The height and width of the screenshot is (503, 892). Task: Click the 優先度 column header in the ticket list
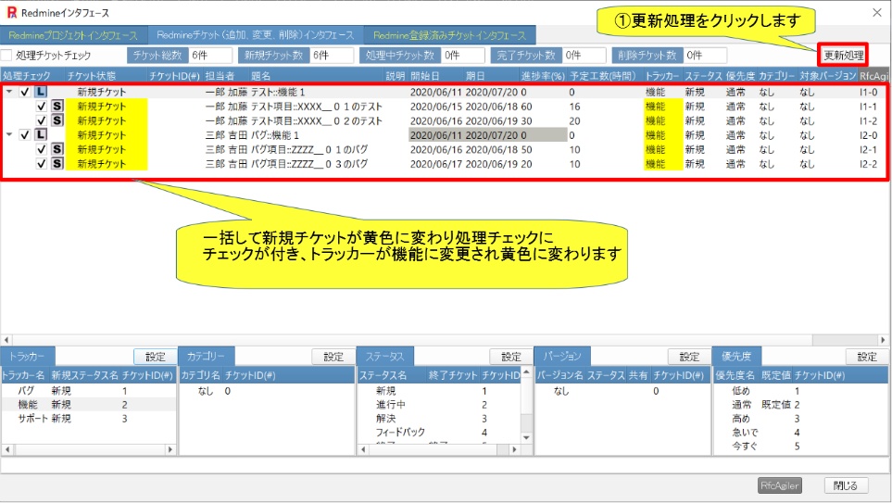point(740,76)
